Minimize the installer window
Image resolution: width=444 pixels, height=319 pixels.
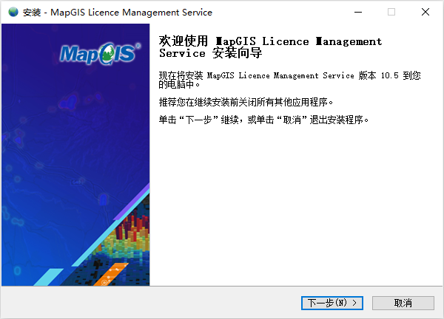pyautogui.click(x=357, y=12)
